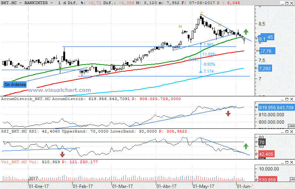
Task: Click the x10 scale marker in Vol panel
Action: pyautogui.click(x=292, y=180)
